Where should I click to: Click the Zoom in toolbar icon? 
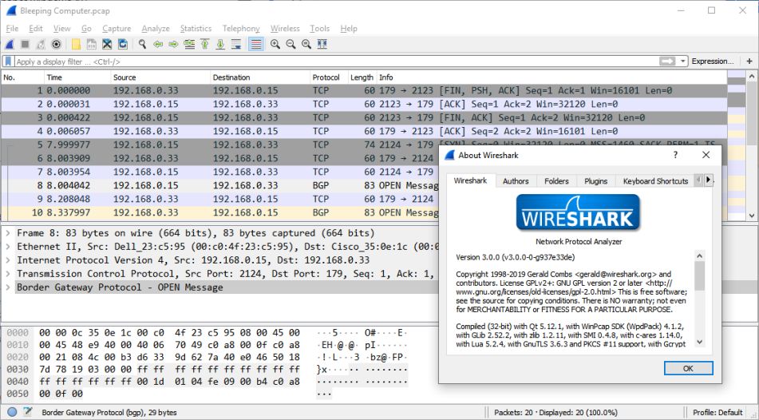275,44
